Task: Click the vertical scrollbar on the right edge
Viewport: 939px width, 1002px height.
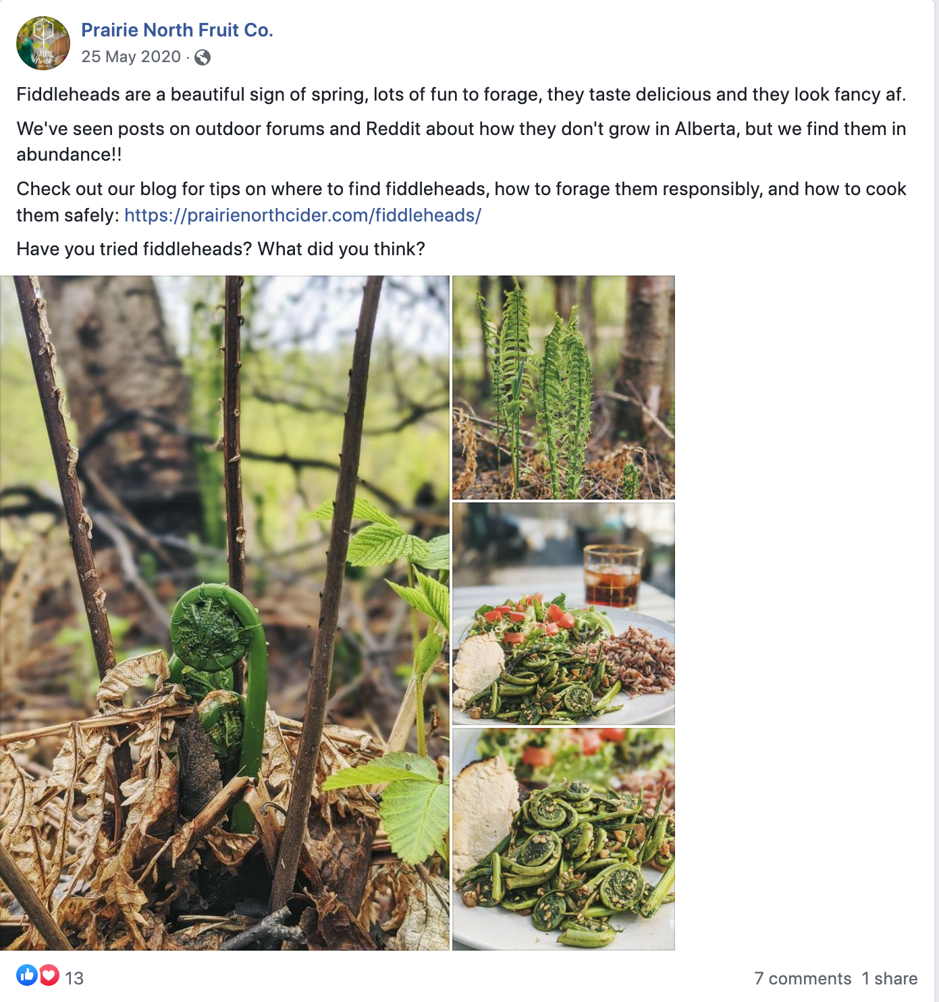Action: point(936,500)
